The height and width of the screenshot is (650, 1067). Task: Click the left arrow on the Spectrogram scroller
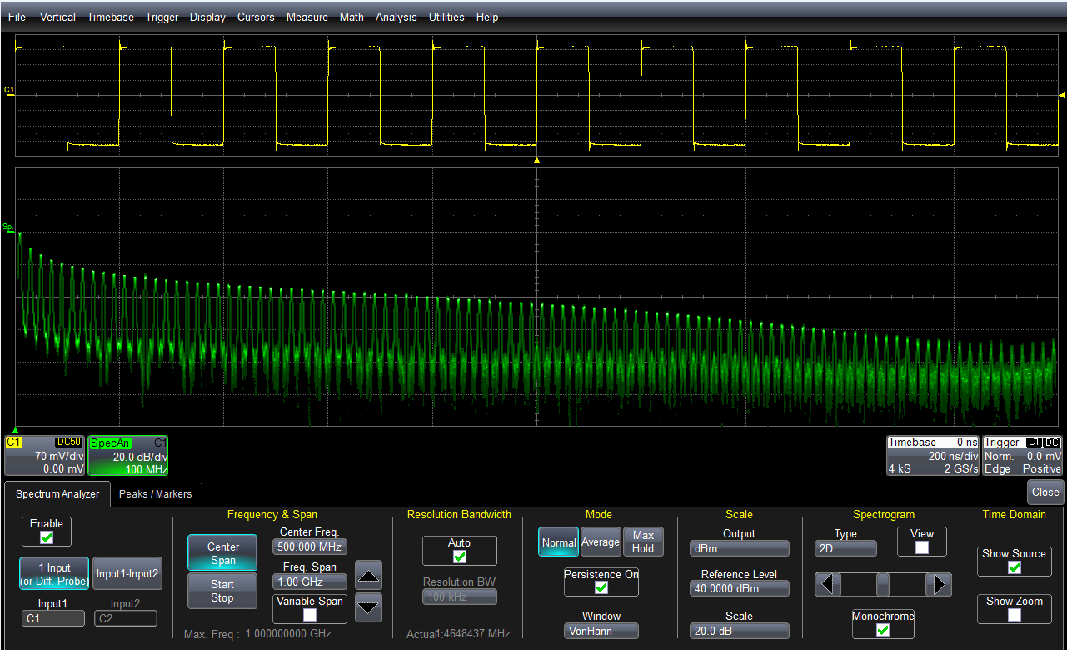pos(825,584)
